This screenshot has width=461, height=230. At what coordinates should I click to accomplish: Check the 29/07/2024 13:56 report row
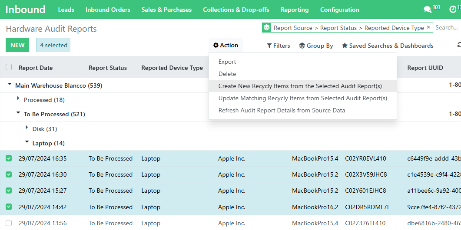9,223
